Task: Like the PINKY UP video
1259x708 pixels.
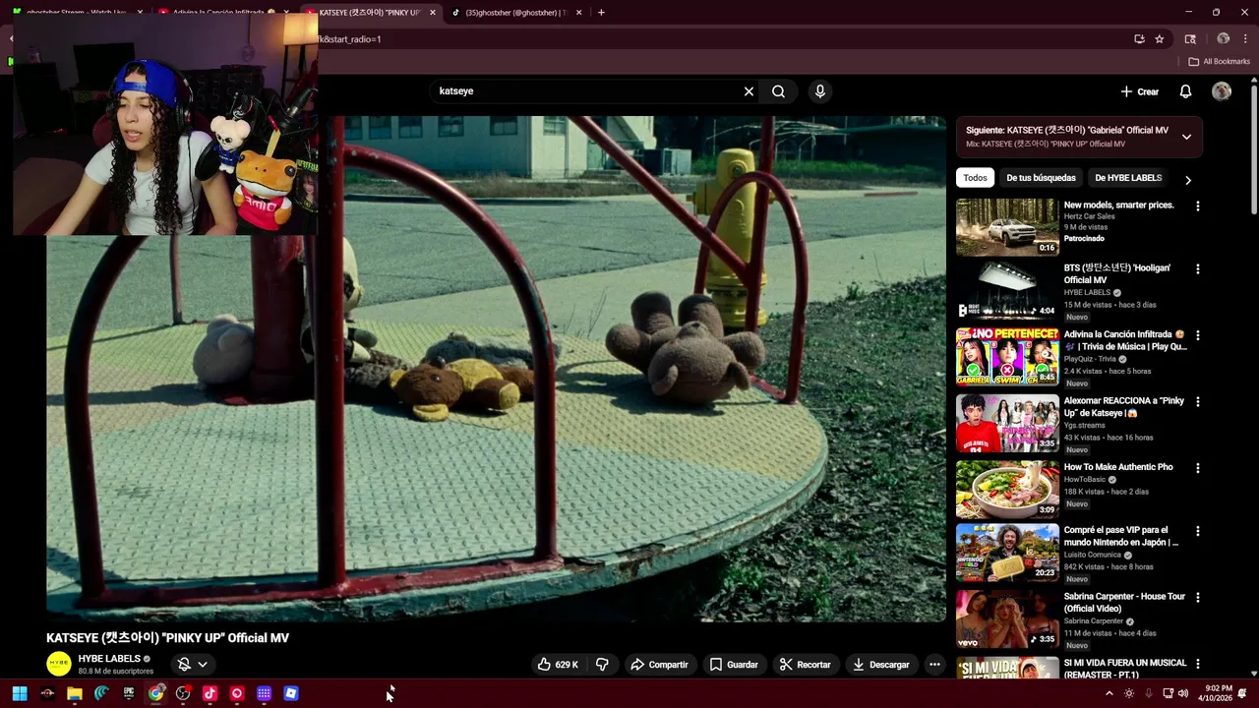Action: [x=558, y=665]
